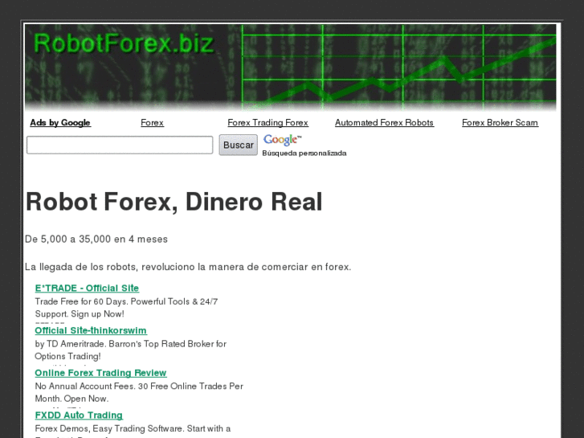Click the Búsqueda personalizada text
584x438 pixels.
(x=304, y=154)
